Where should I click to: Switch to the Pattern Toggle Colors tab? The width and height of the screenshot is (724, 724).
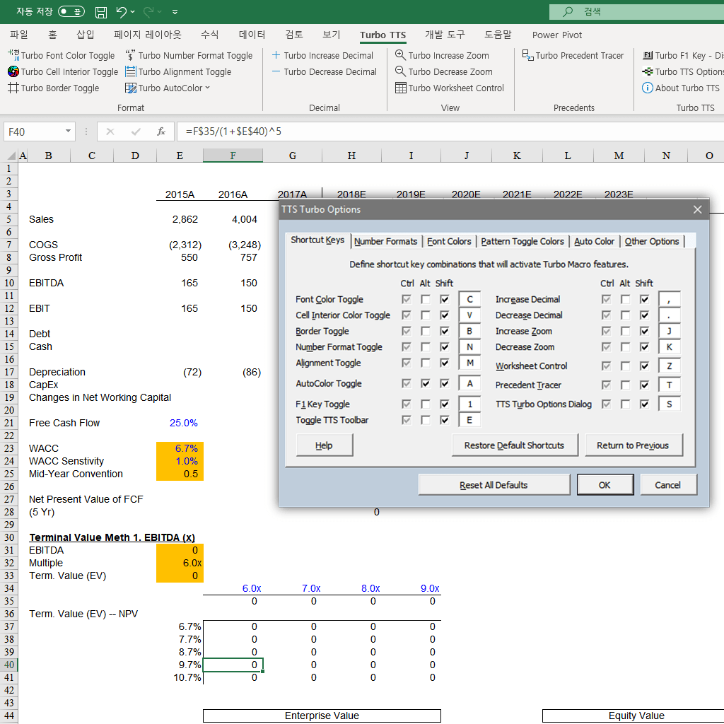(522, 241)
